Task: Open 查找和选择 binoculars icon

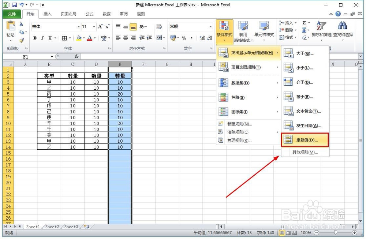Action: (343, 30)
